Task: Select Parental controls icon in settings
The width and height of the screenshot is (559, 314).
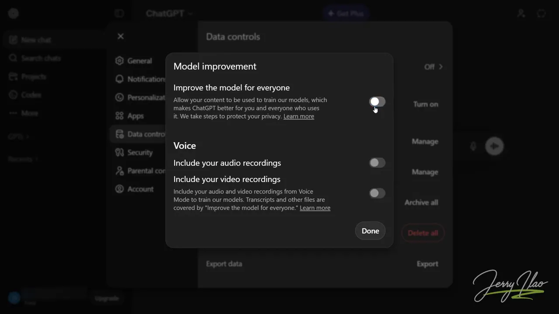Action: tap(119, 171)
